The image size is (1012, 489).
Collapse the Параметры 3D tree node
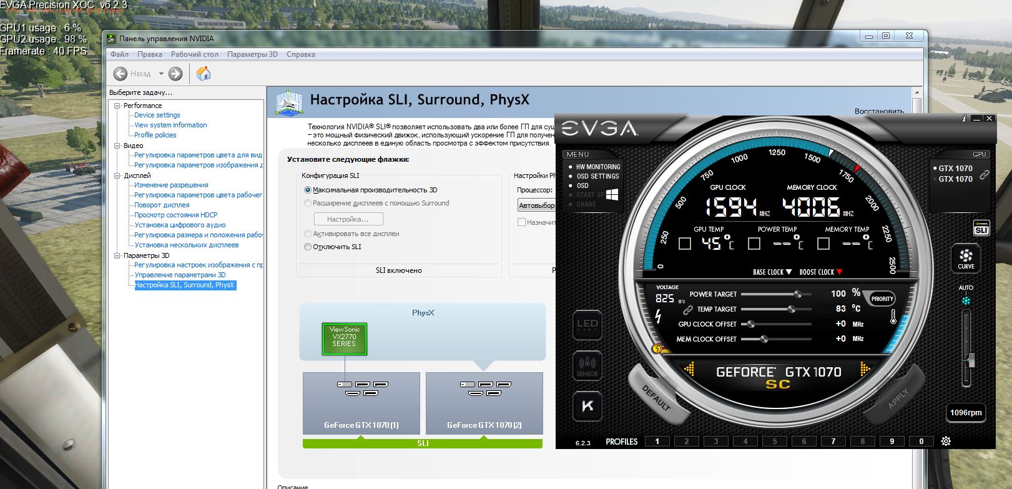click(x=117, y=255)
